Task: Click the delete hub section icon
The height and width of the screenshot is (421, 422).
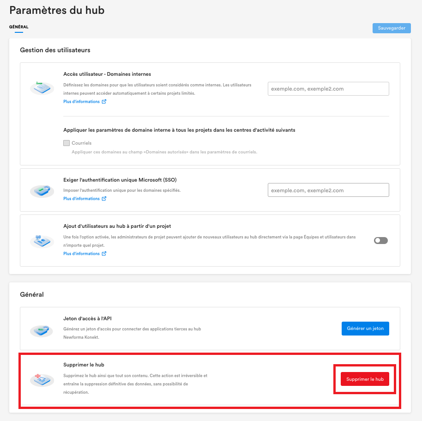Action: (42, 379)
